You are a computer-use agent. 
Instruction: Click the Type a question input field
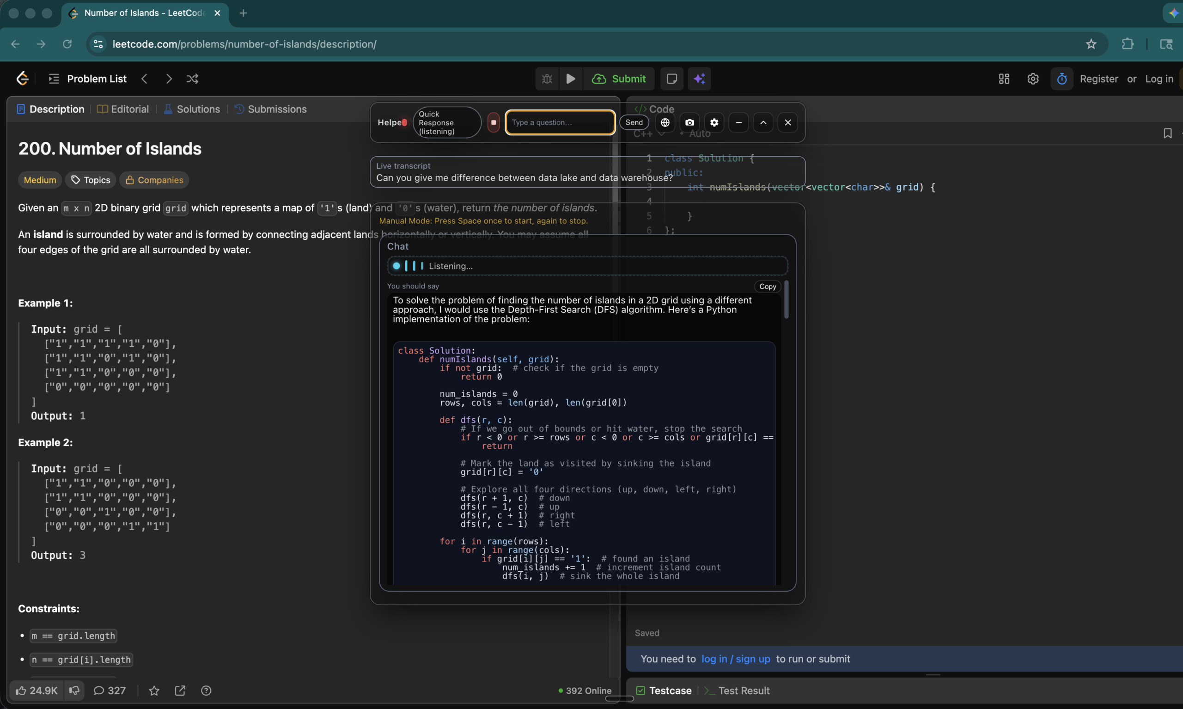pos(560,122)
